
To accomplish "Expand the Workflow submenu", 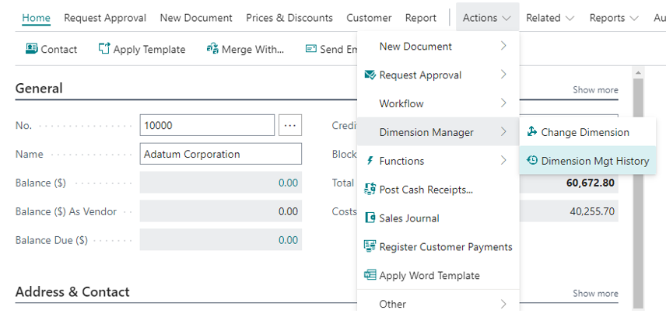I will [x=436, y=103].
